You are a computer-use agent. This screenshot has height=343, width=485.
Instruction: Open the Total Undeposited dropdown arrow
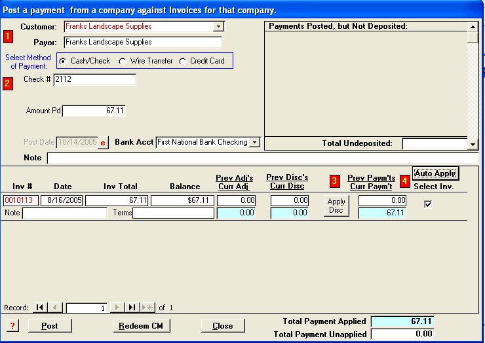point(473,143)
